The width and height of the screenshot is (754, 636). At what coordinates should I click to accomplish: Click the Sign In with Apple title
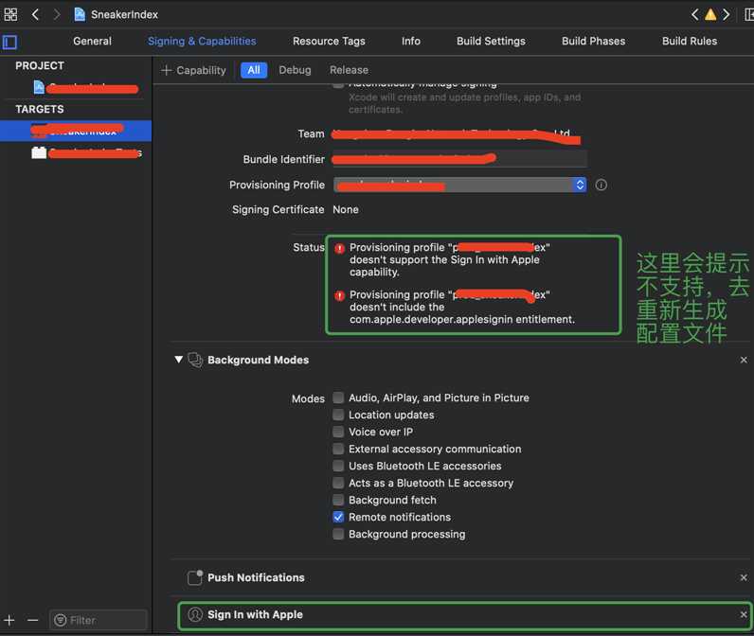coord(255,614)
